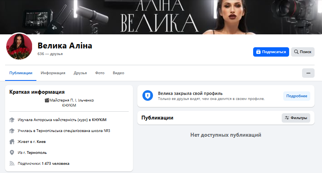Image resolution: width=322 pixels, height=173 pixels.
Task: Open profile search with the Поиск button
Action: (302, 52)
